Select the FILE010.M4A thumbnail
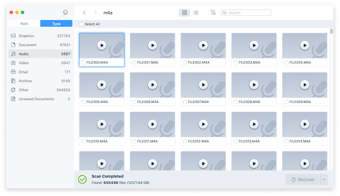 [102, 124]
